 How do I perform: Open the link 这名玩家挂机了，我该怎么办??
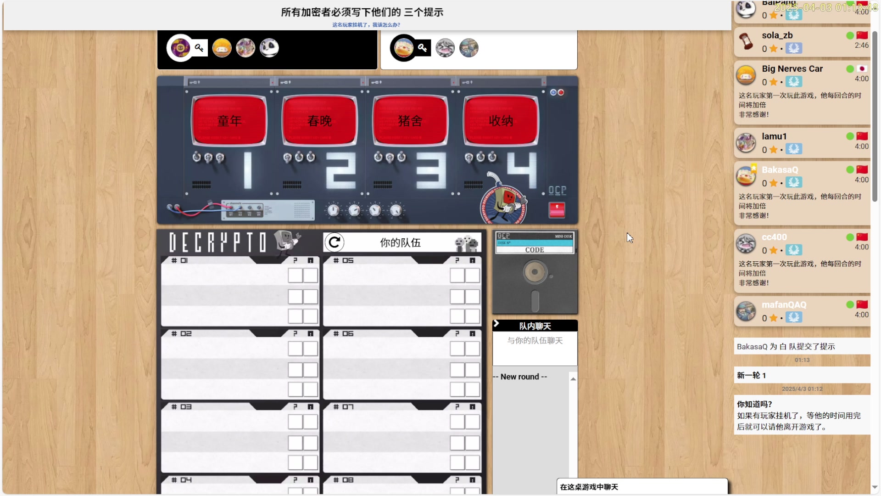tap(366, 25)
